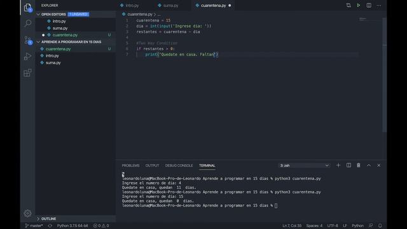Click the terminal prompt input at the bottom
Screen dimensions: 407x229
pyautogui.click(x=276, y=205)
